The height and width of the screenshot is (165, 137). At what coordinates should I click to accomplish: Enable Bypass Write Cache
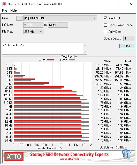pos(105,25)
